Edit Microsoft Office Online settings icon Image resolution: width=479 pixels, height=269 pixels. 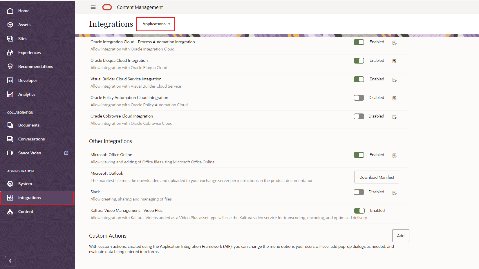coord(395,156)
